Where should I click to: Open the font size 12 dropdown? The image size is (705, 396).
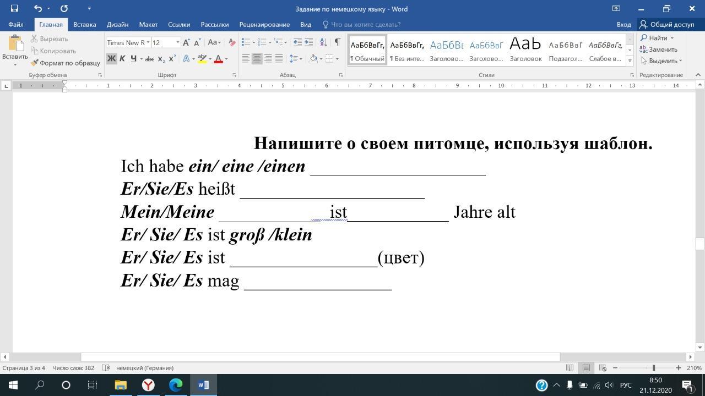pos(177,42)
